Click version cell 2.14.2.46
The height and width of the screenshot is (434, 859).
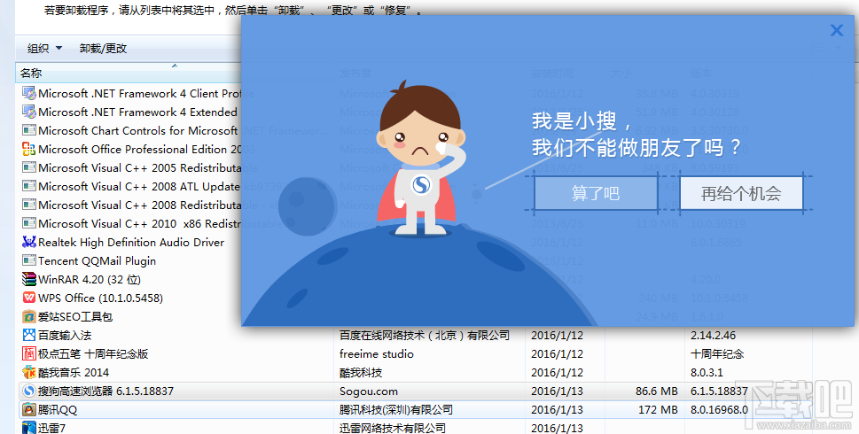[714, 336]
